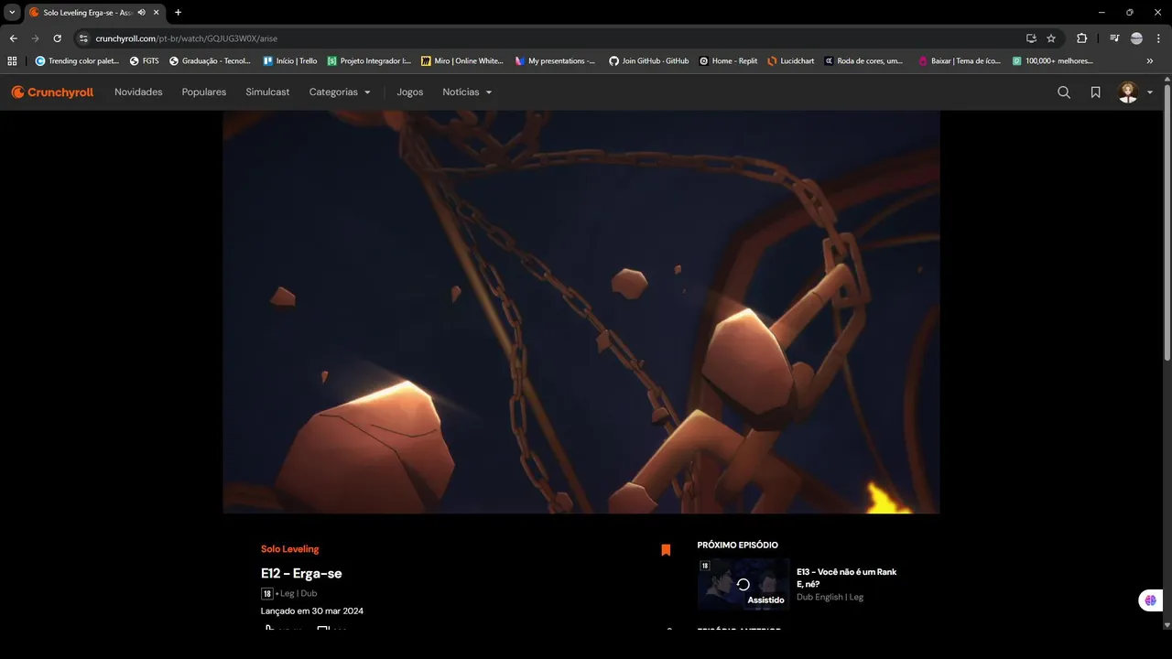This screenshot has width=1172, height=659.
Task: Open the FGTS bookmark
Action: 145,61
